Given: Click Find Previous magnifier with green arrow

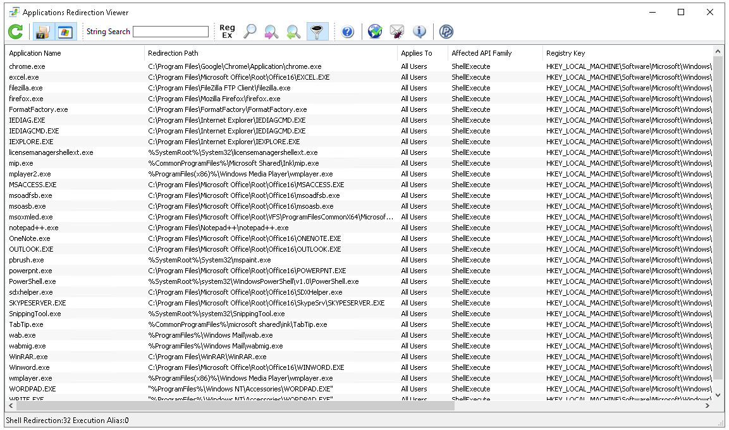Looking at the screenshot, I should point(294,32).
